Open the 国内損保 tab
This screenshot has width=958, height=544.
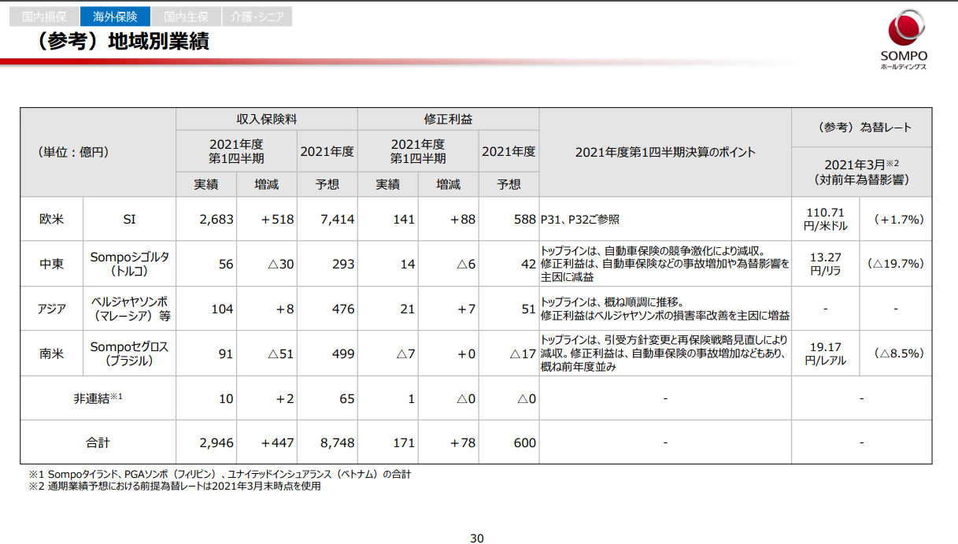click(44, 16)
